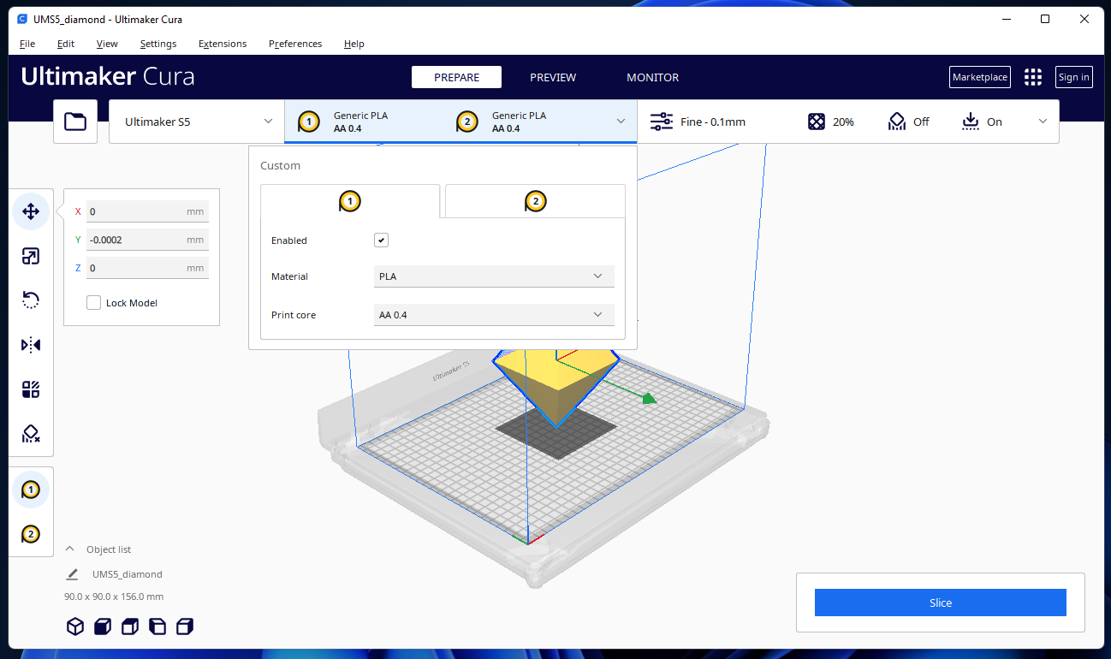
Task: Click the Fine - 0.1mm profile text
Action: 713,122
